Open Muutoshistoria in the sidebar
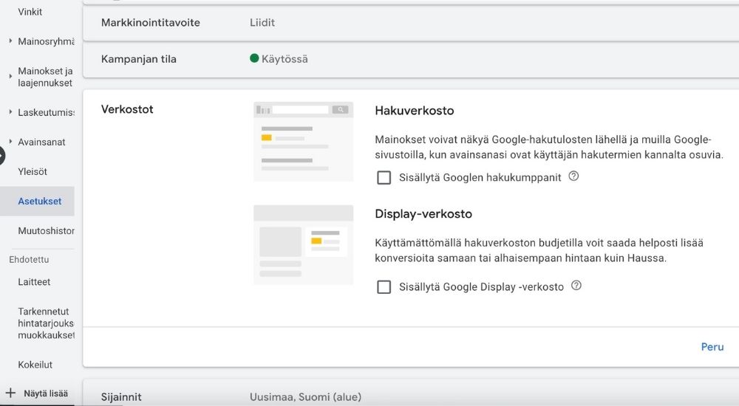Image resolution: width=739 pixels, height=406 pixels. (46, 231)
